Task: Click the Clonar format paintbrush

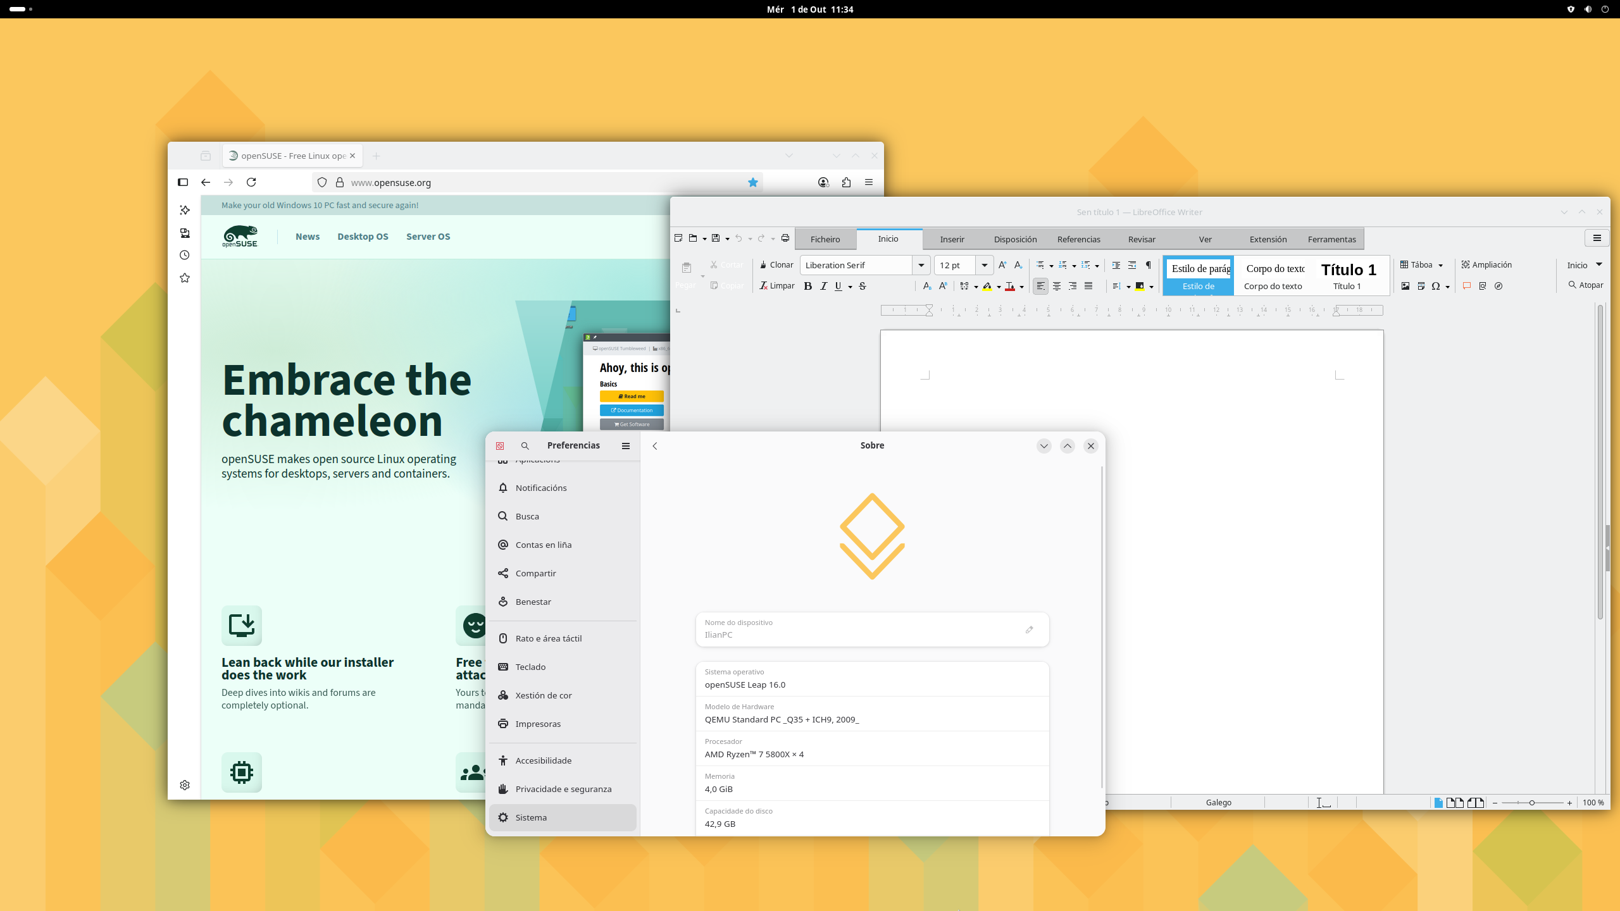Action: pos(776,265)
